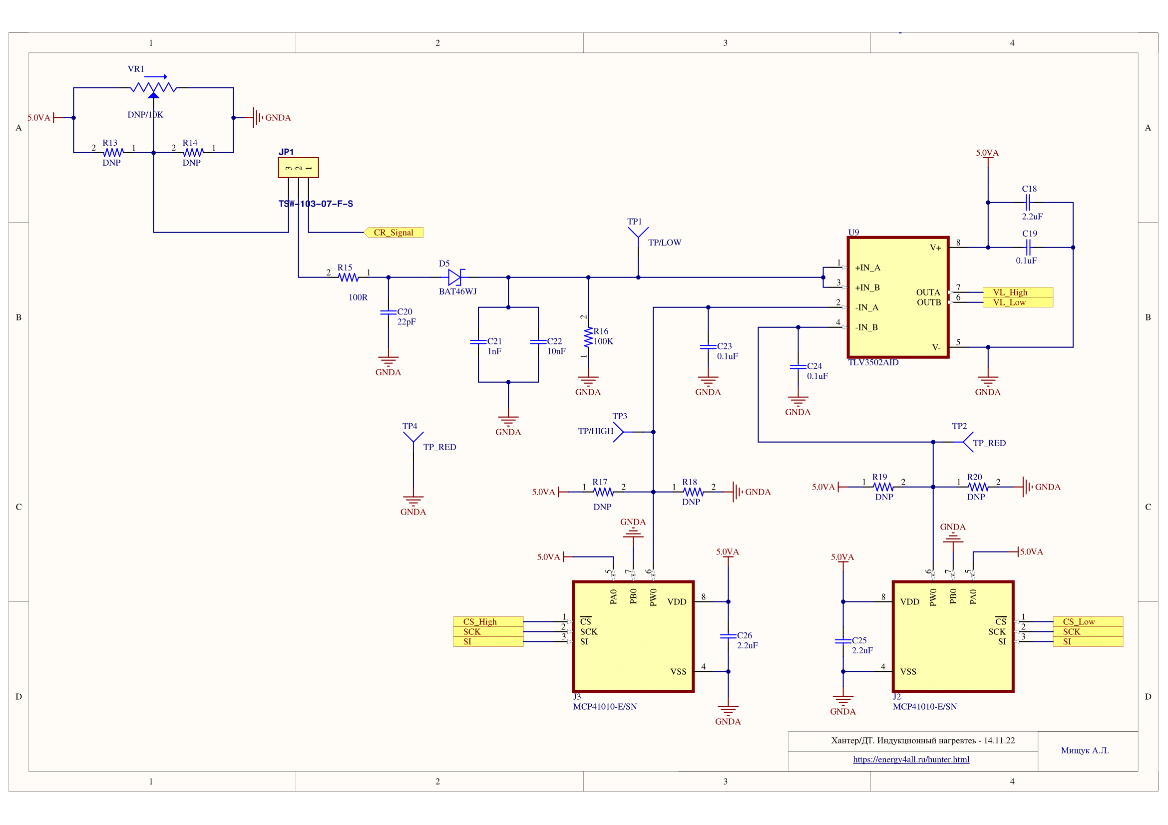This screenshot has width=1168, height=825.
Task: Select the JP1 jumper header component
Action: 298,168
